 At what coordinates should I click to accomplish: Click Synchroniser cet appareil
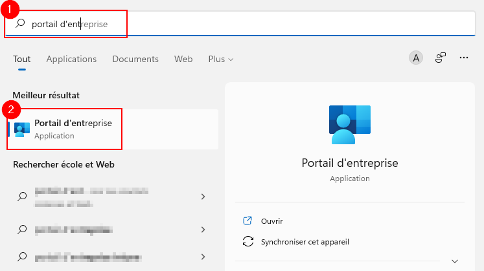(x=305, y=242)
